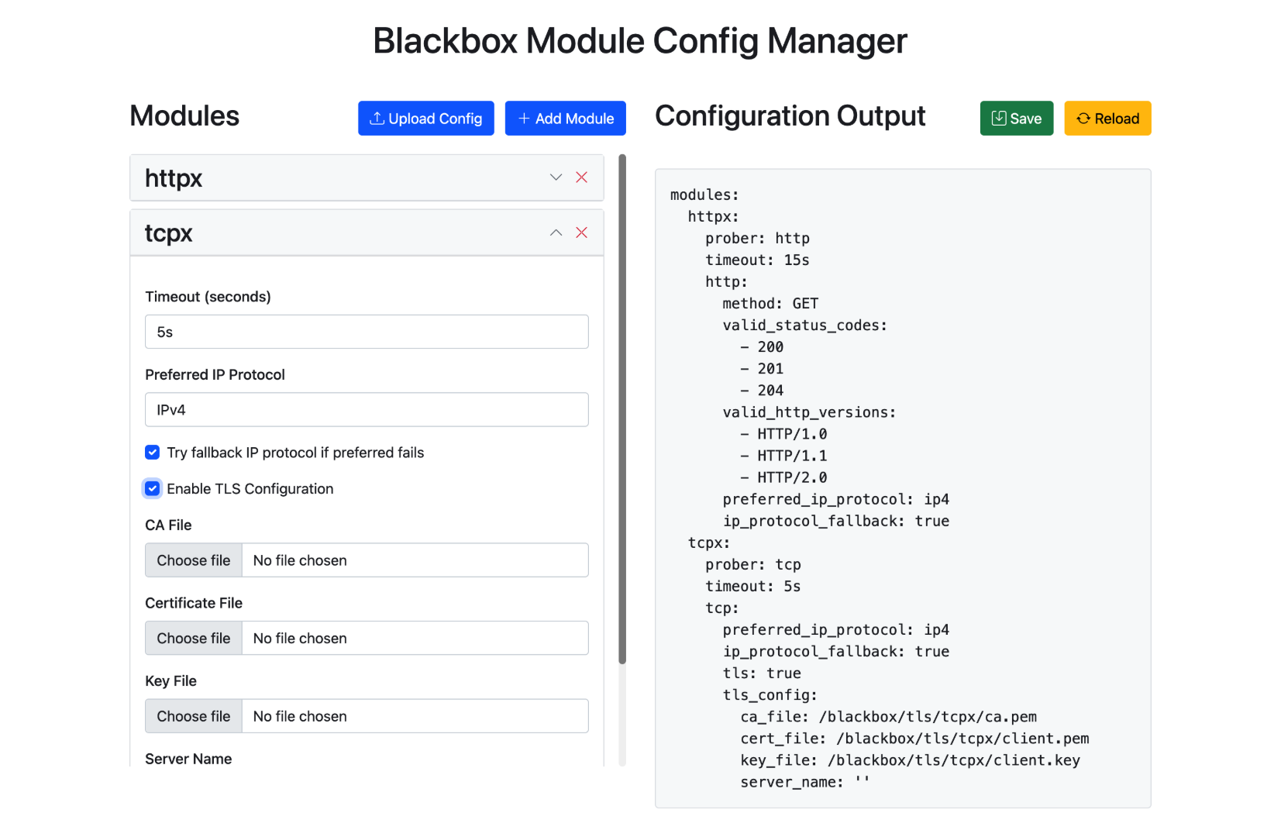
Task: Remove the tcpx module
Action: (581, 232)
